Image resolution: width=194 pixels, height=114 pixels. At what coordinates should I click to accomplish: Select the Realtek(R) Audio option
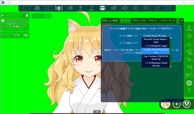pyautogui.click(x=156, y=46)
